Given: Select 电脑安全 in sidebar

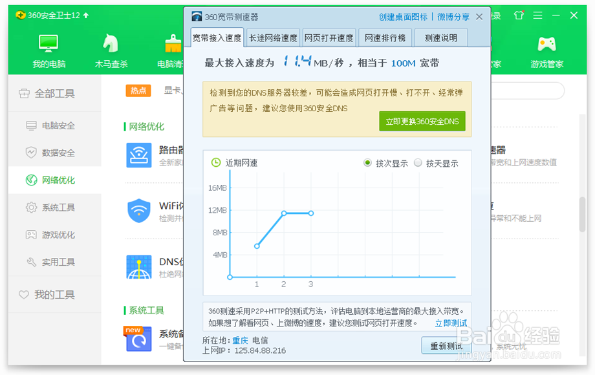Looking at the screenshot, I should tap(54, 125).
